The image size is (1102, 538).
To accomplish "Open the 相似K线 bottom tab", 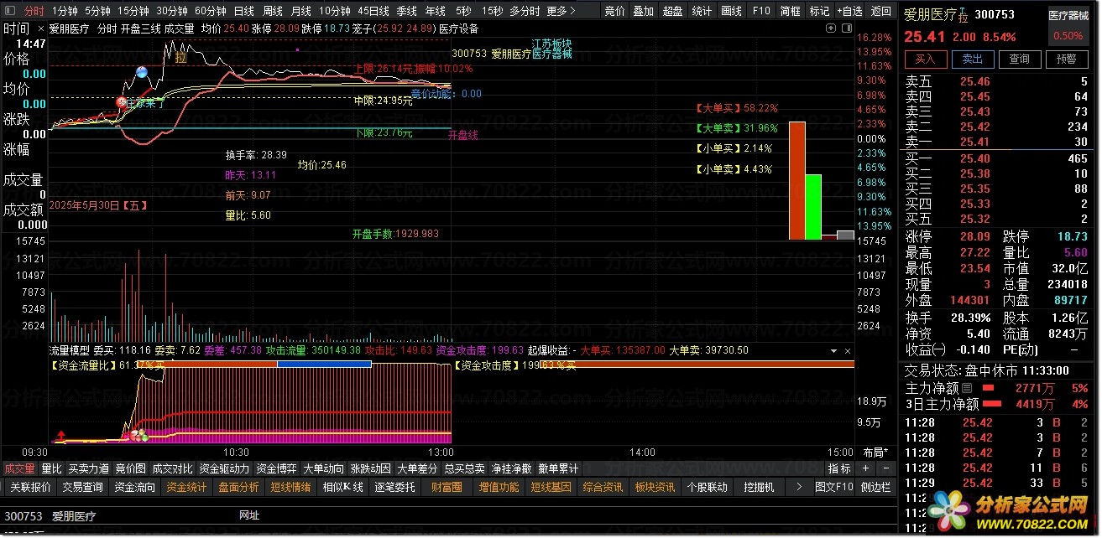I will click(x=342, y=487).
